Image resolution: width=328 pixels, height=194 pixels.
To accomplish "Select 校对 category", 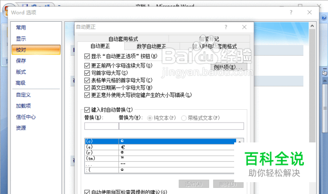I will [36, 50].
